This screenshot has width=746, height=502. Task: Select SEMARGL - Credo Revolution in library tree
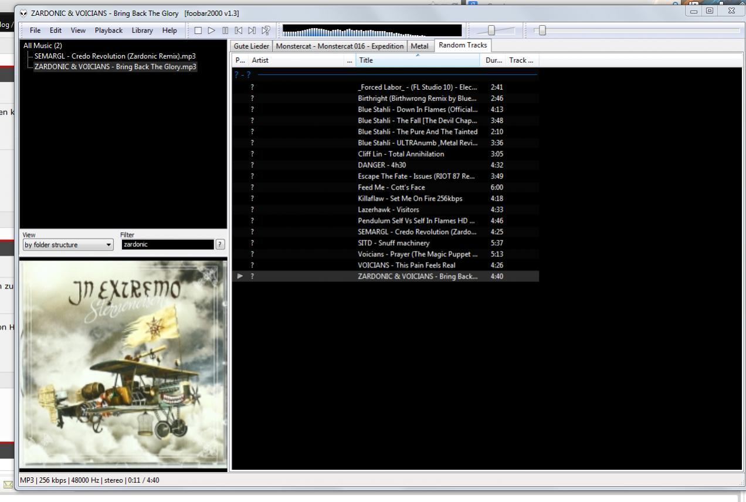pyautogui.click(x=115, y=56)
